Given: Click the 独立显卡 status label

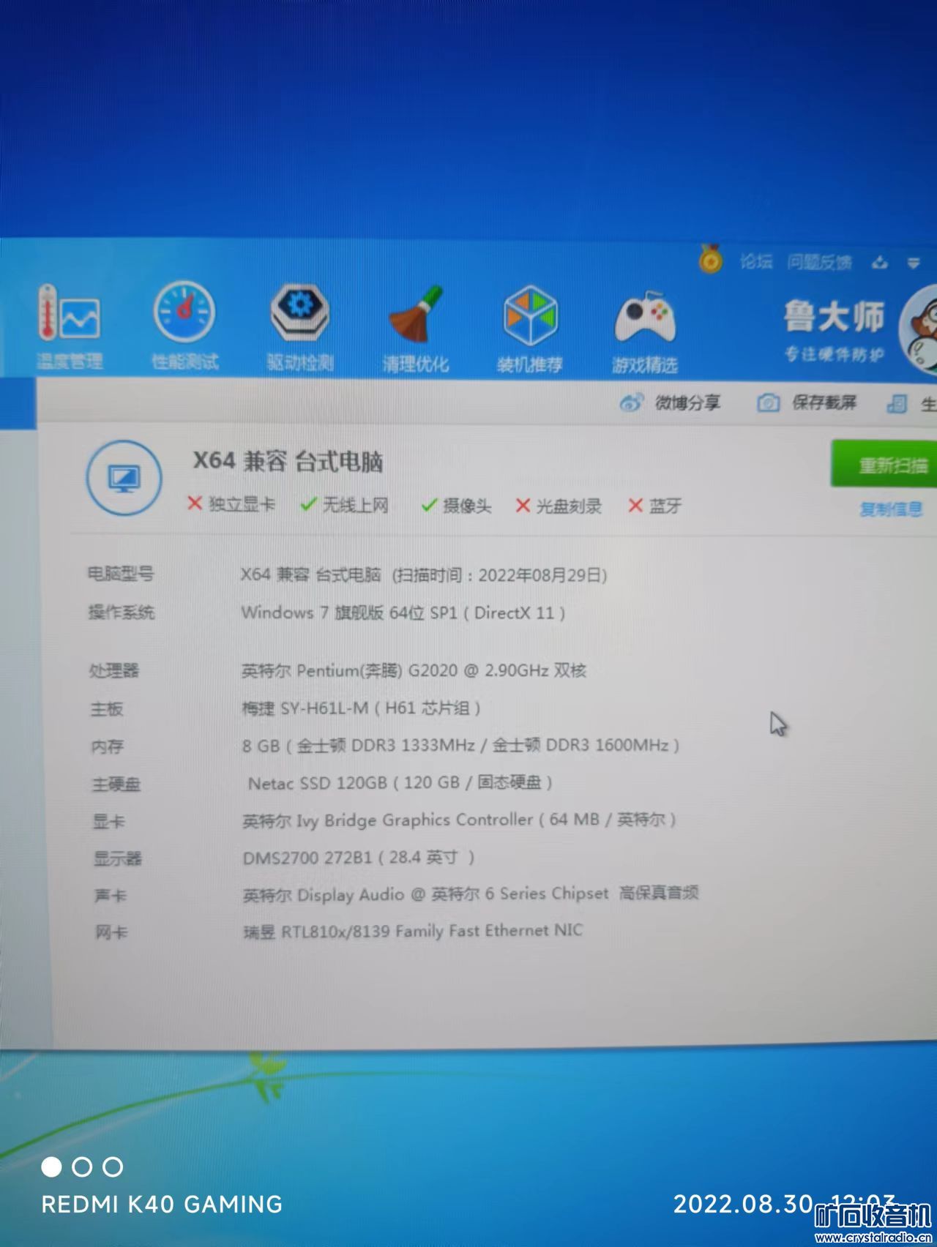Looking at the screenshot, I should click(x=242, y=503).
